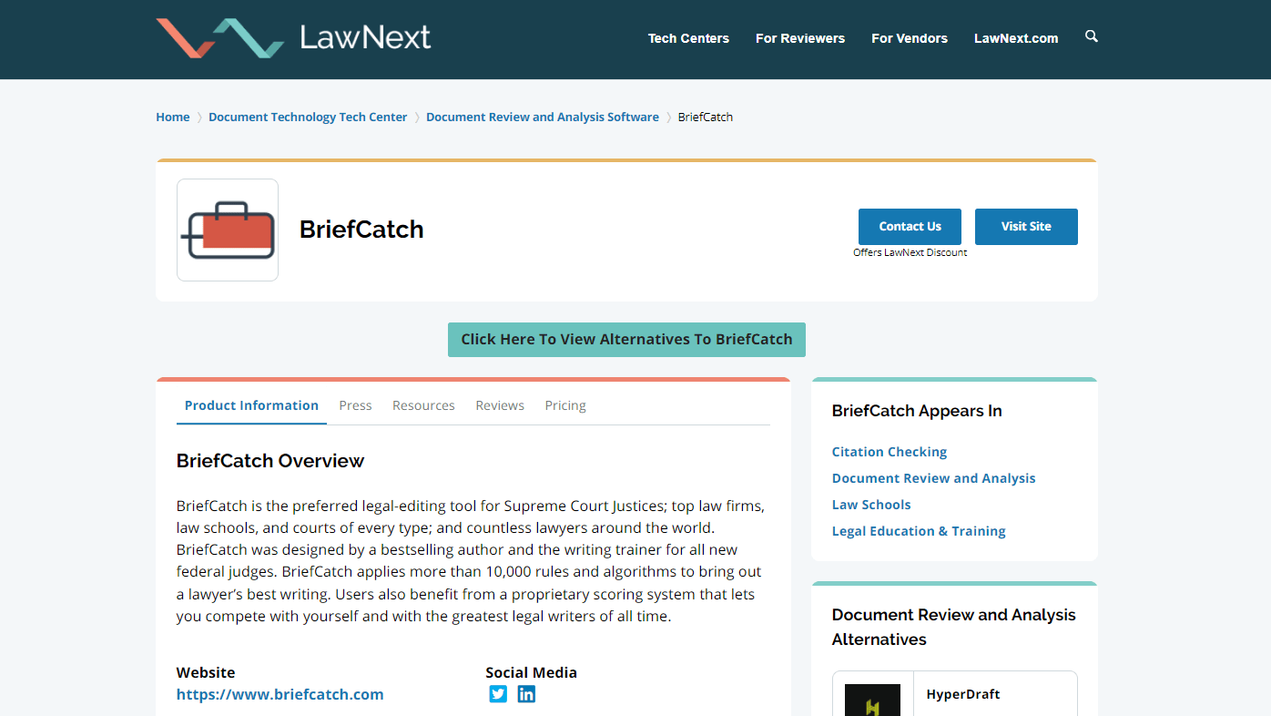Go to For Vendors in navigation
Viewport: 1271px width, 716px height.
coord(910,38)
